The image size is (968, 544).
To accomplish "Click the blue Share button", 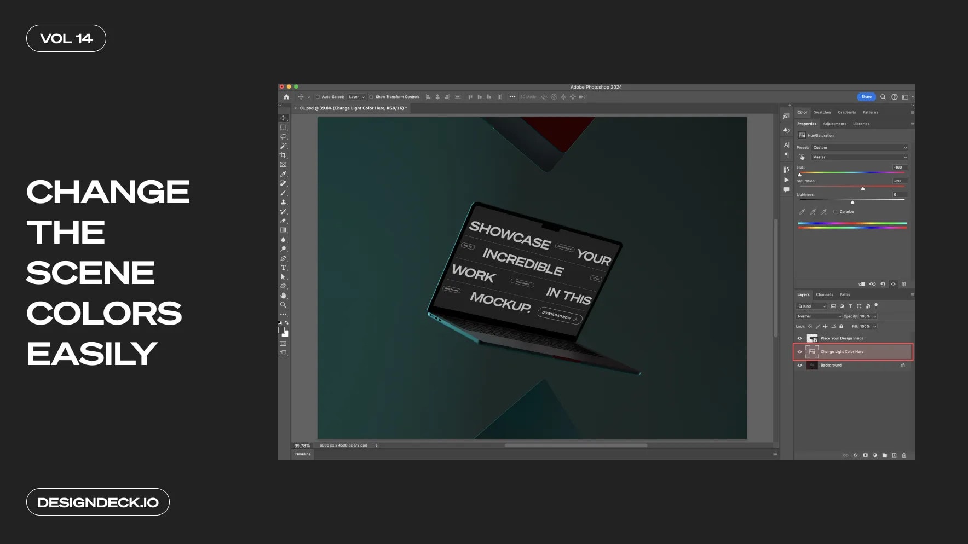I will tap(866, 97).
